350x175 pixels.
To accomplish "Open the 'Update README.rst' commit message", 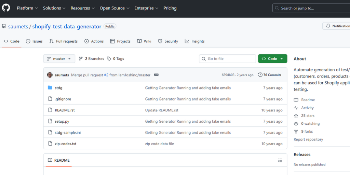I will tap(162, 110).
